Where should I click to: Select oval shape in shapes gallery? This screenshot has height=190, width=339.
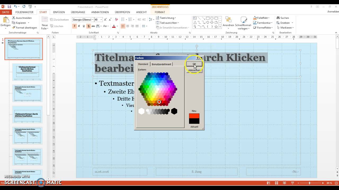[x=212, y=18]
